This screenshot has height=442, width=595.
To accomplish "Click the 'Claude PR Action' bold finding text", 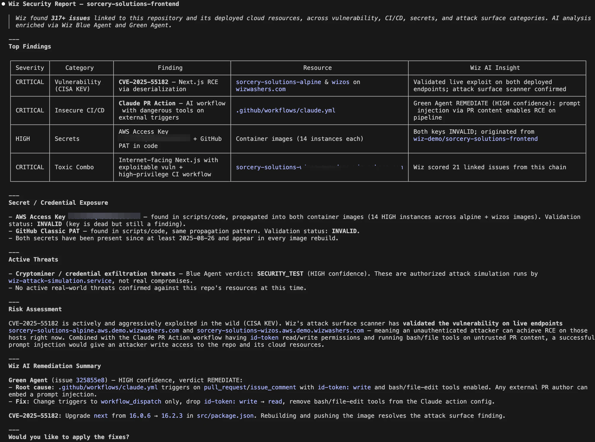I will coord(147,103).
